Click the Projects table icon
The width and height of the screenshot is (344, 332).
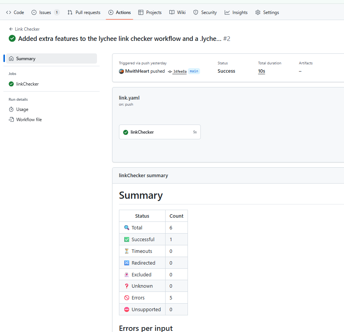(141, 12)
